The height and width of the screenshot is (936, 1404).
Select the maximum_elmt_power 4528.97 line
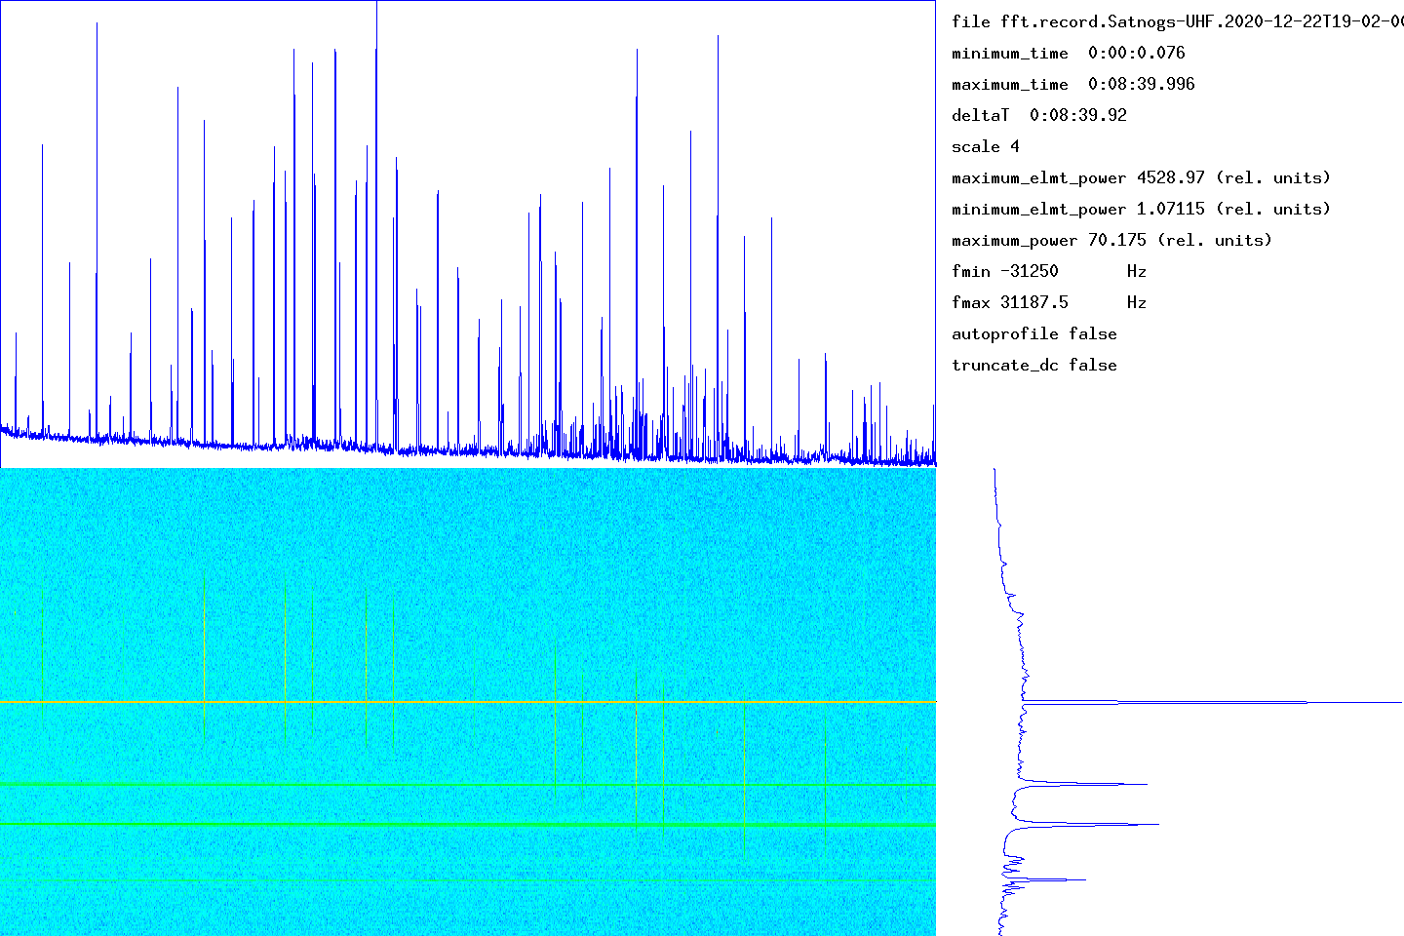click(x=1142, y=177)
